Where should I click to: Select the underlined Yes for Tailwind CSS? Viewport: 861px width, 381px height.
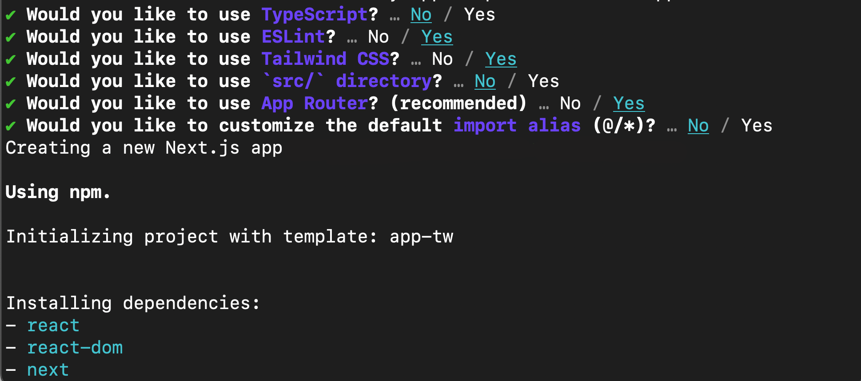coord(501,60)
